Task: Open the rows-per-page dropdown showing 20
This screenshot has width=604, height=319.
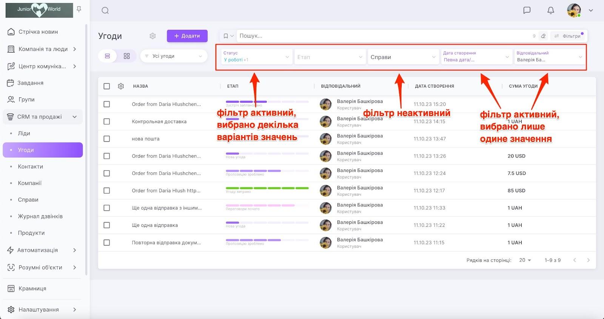Action: pyautogui.click(x=525, y=260)
